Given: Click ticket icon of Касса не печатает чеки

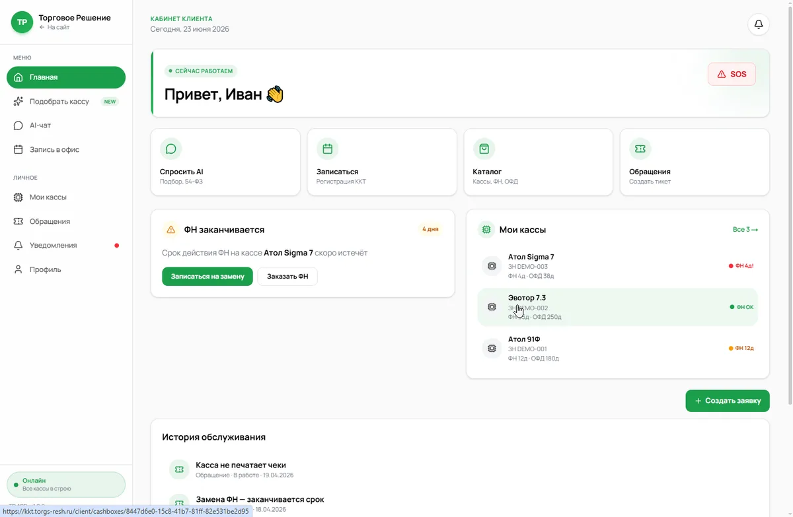Looking at the screenshot, I should (178, 469).
